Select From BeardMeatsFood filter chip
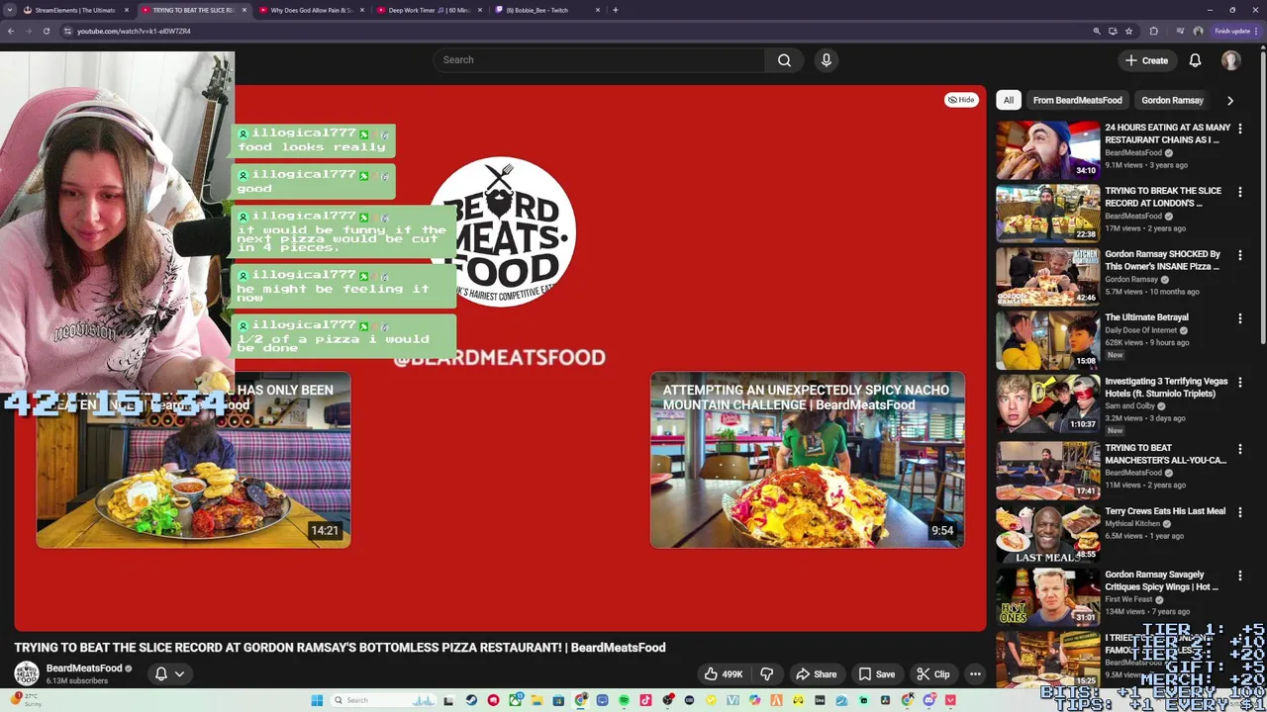This screenshot has height=712, width=1267. point(1077,100)
